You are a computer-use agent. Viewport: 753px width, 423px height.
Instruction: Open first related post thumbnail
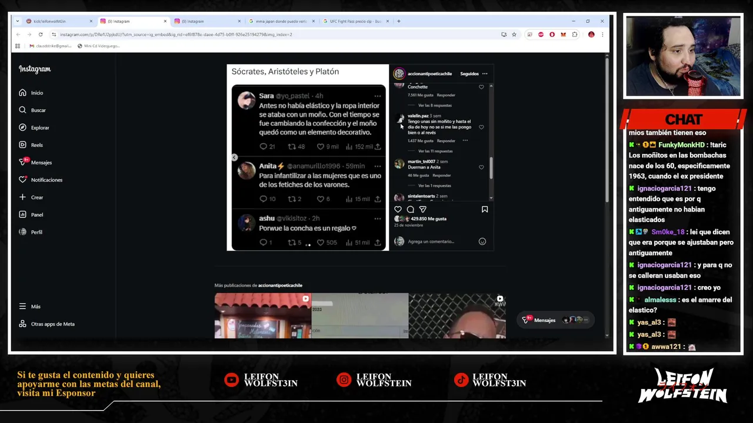[x=262, y=315]
